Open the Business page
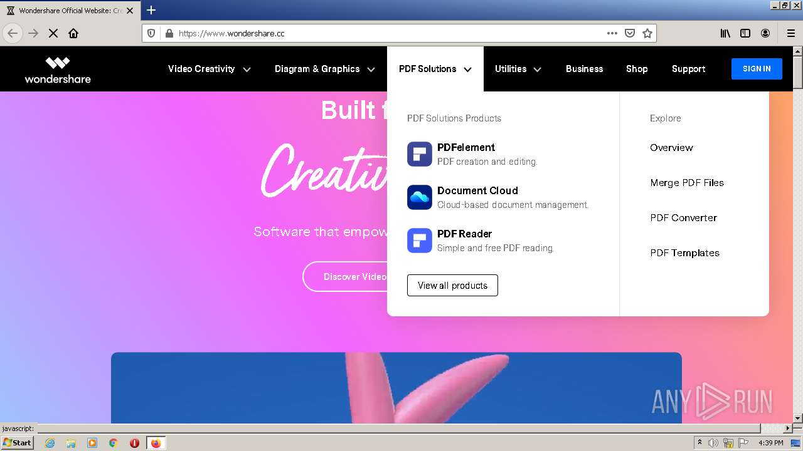The width and height of the screenshot is (803, 451). tap(584, 69)
